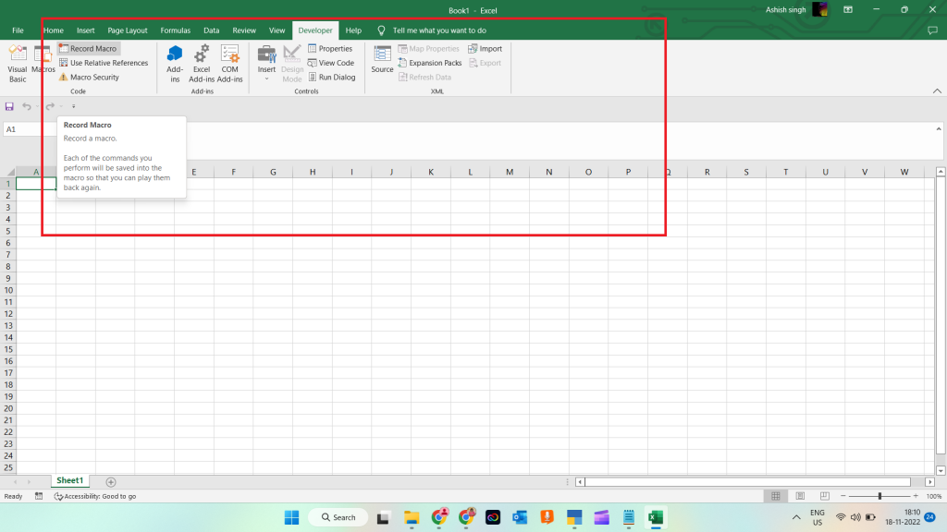Viewport: 947px width, 532px height.
Task: Switch to Page Break Preview
Action: (824, 496)
